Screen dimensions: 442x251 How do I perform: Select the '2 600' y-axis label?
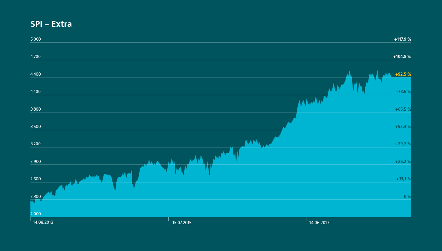[36, 179]
